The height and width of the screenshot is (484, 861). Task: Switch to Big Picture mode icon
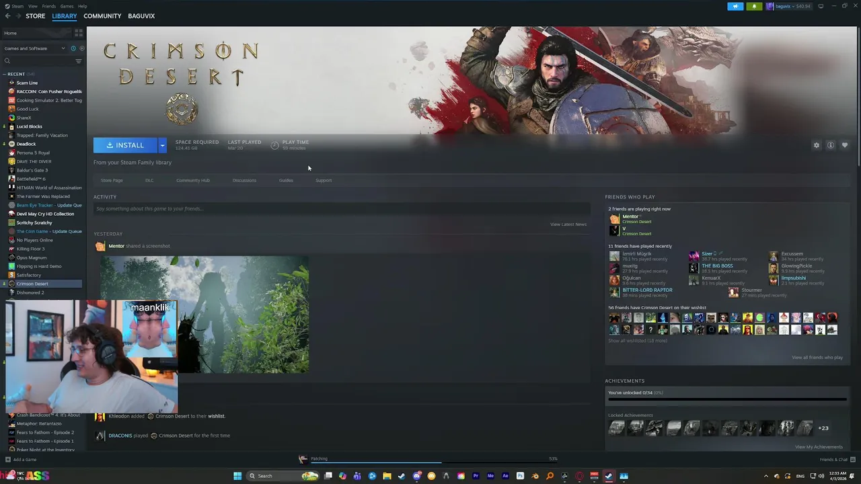(x=821, y=6)
